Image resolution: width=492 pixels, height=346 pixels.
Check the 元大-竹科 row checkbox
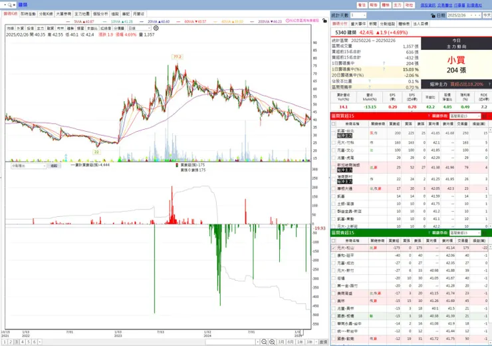pyautogui.click(x=334, y=142)
